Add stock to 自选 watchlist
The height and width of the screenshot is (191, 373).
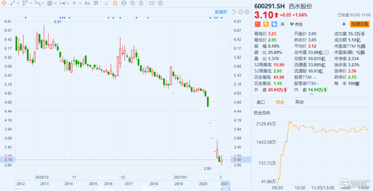296,24
